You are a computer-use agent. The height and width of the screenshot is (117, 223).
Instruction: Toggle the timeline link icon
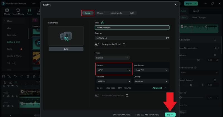click(x=5, y=82)
